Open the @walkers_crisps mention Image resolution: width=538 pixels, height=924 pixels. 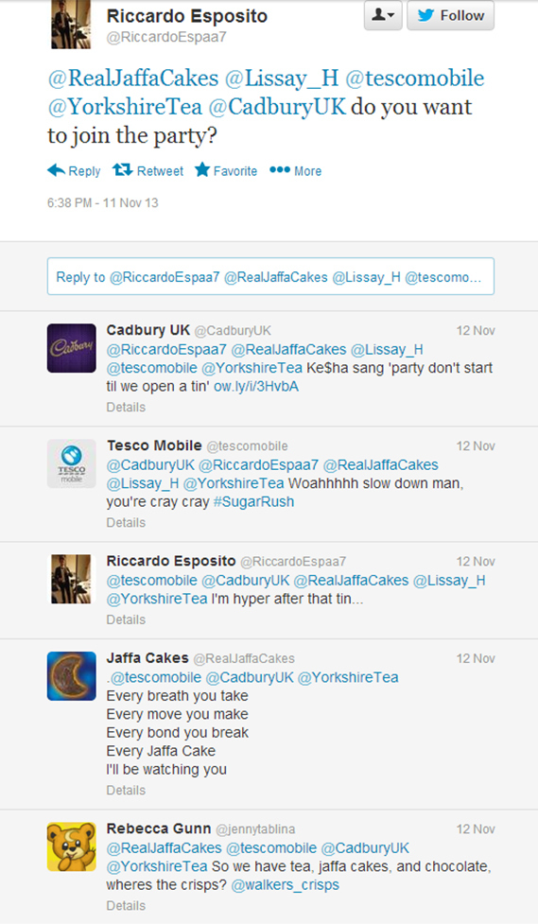click(286, 885)
